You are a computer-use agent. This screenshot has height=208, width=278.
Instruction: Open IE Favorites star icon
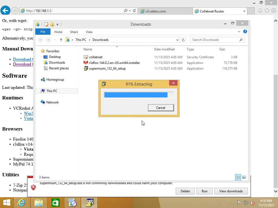coord(267,11)
